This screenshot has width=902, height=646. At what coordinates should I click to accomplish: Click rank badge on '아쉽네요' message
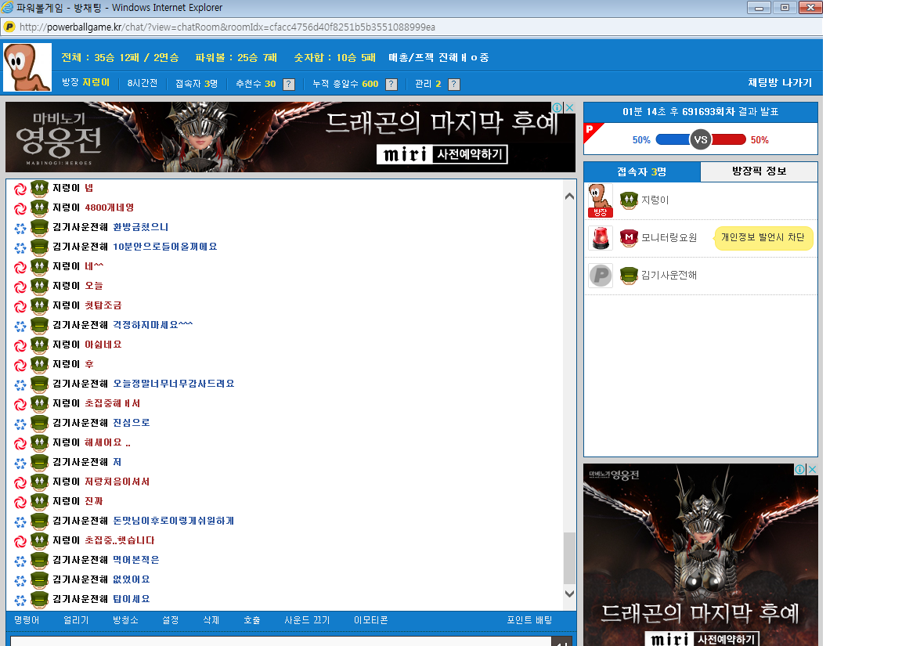(39, 345)
